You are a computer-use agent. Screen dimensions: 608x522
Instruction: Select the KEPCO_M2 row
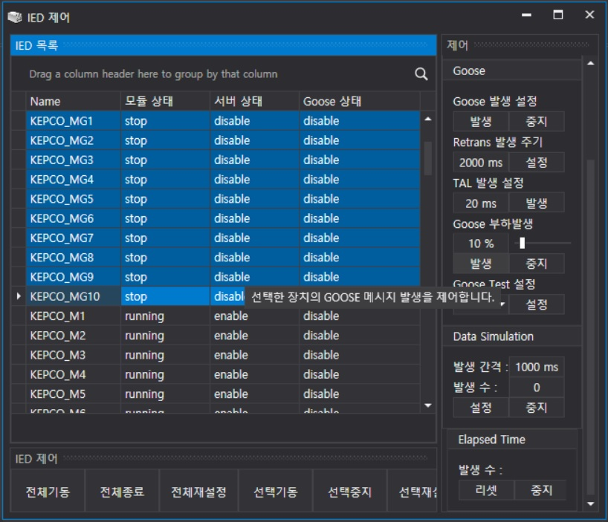223,336
